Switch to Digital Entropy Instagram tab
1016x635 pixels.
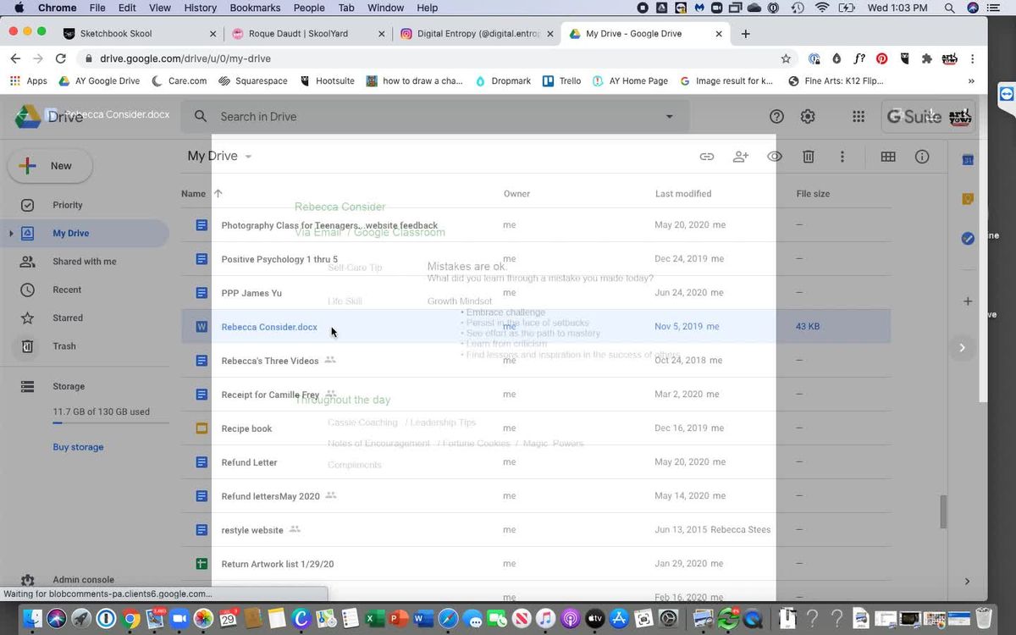pyautogui.click(x=478, y=34)
